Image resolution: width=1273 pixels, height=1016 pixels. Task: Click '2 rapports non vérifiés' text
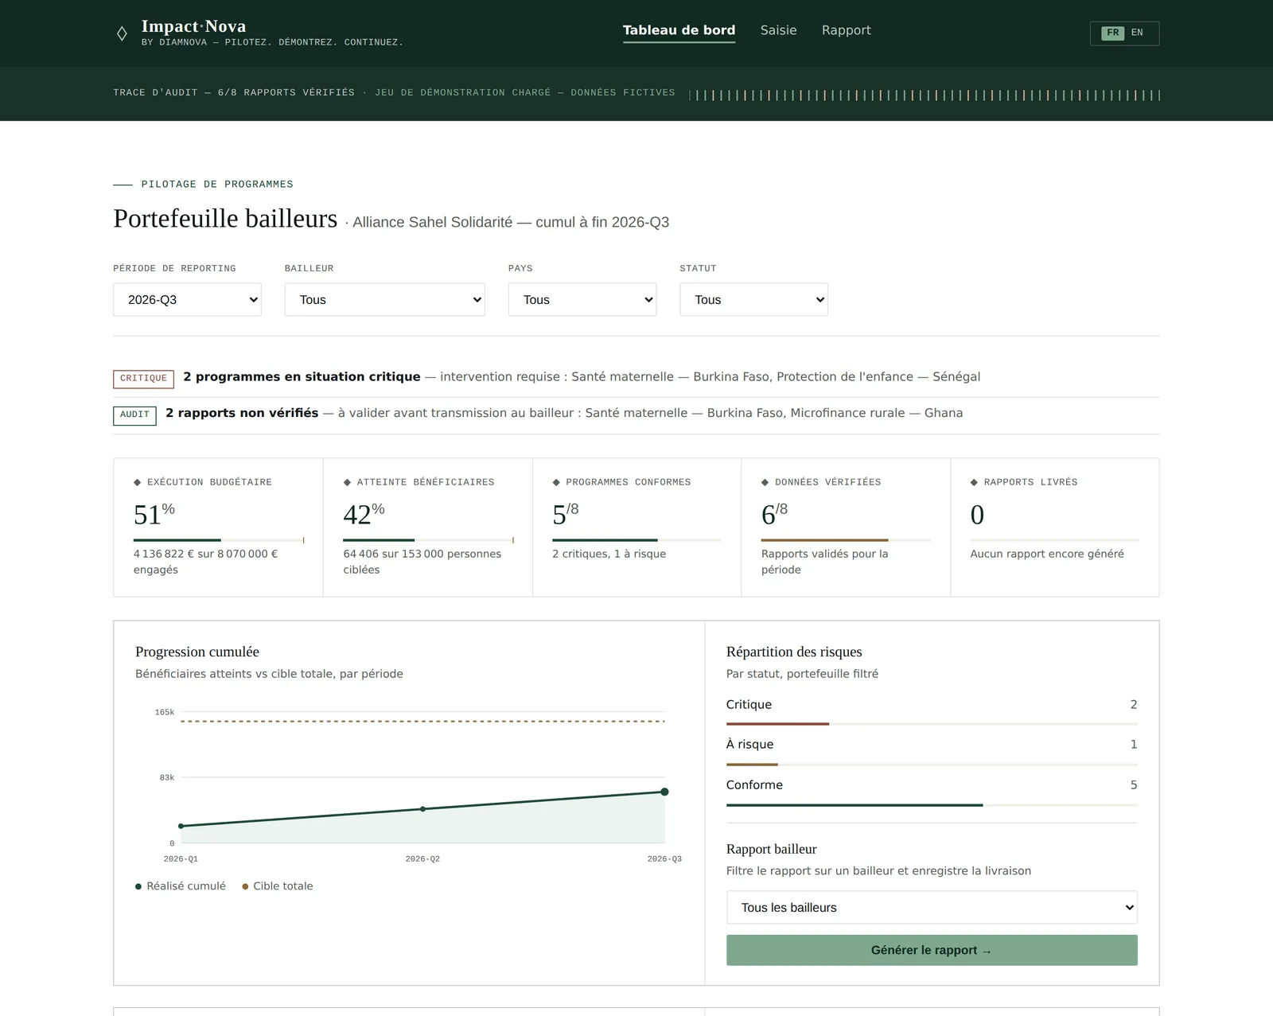[242, 413]
